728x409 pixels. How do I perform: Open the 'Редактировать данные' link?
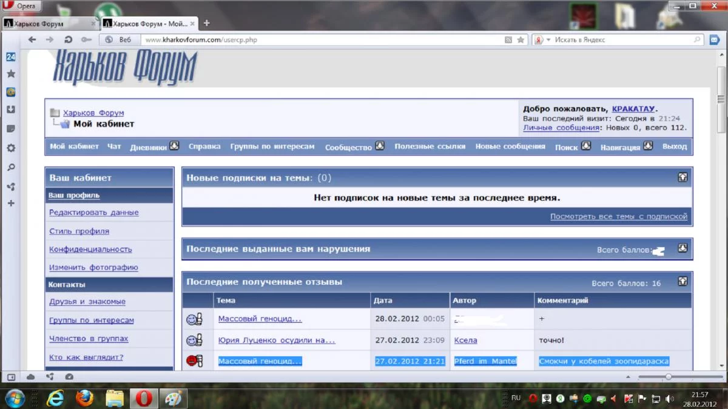coord(93,213)
